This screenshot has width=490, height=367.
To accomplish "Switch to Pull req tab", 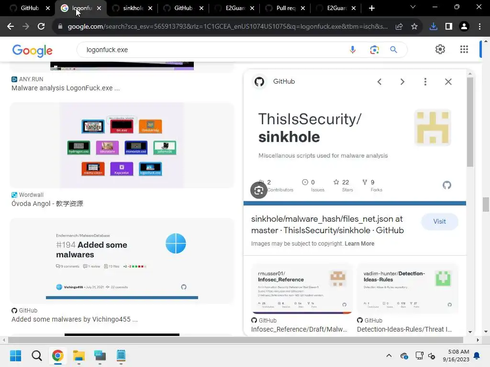I will (285, 8).
